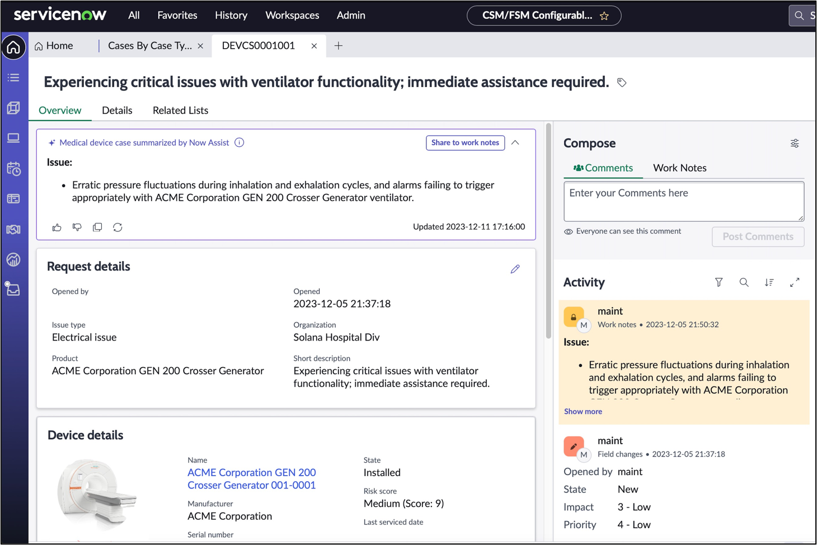The width and height of the screenshot is (817, 545).
Task: Open the laptop device sidebar icon
Action: (x=13, y=138)
